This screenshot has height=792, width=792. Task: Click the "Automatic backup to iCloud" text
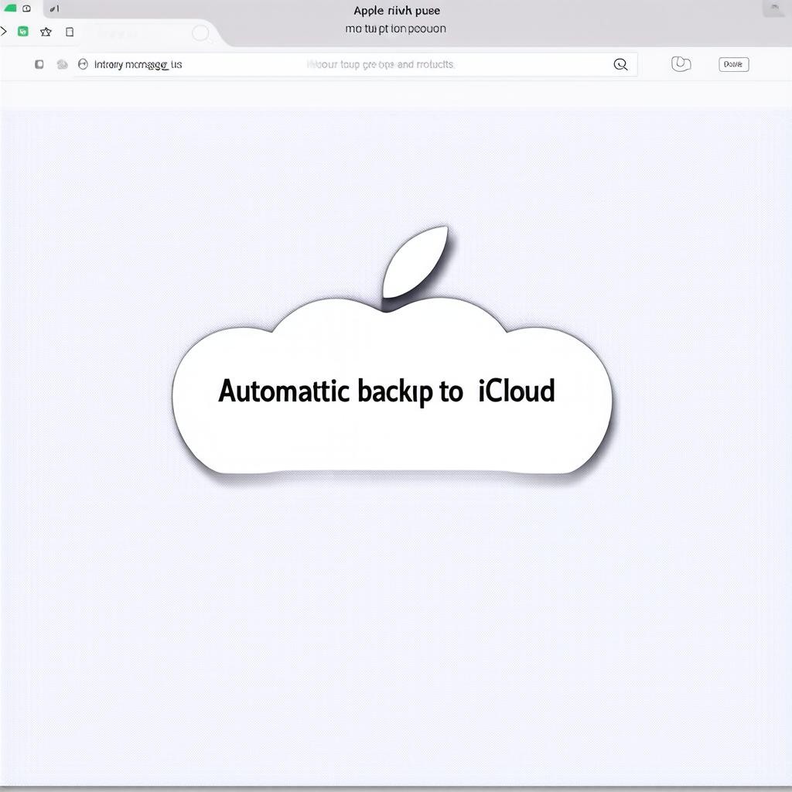tap(387, 391)
